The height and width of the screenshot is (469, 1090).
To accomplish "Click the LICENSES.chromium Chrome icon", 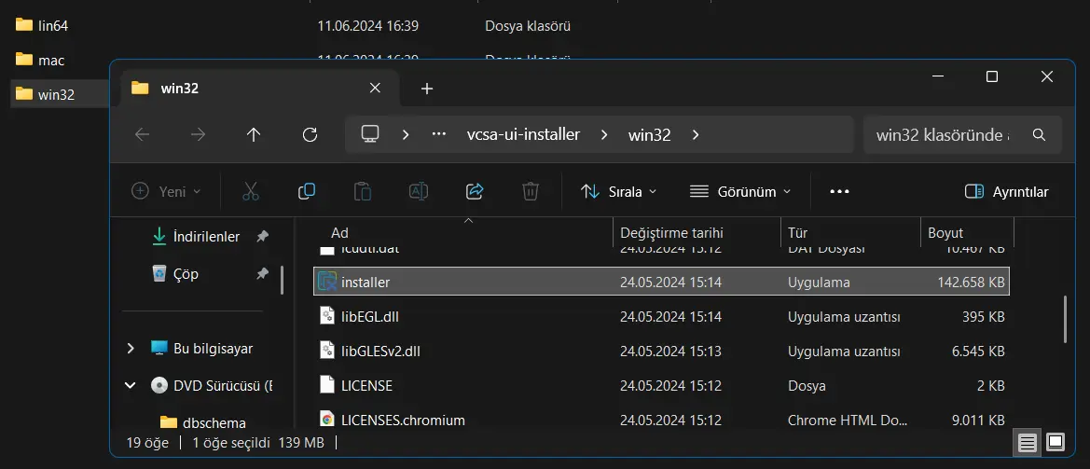I will tap(326, 420).
